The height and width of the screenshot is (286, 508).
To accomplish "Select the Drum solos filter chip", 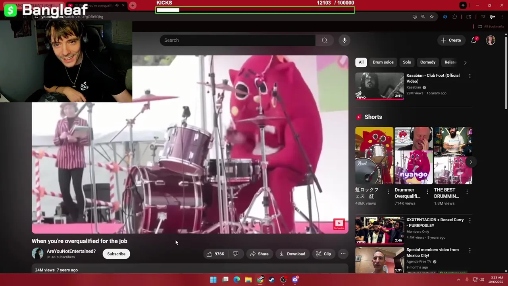I will 383,62.
